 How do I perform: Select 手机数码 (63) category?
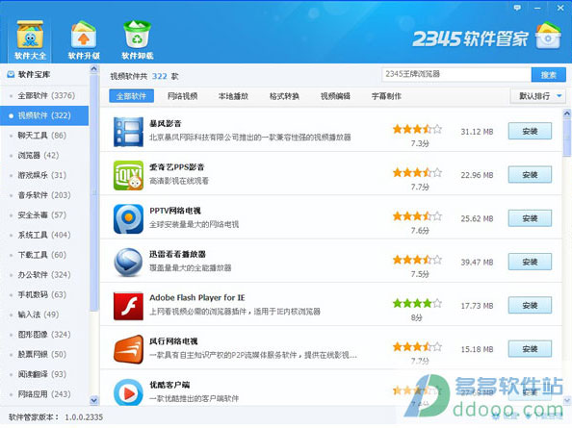(44, 294)
